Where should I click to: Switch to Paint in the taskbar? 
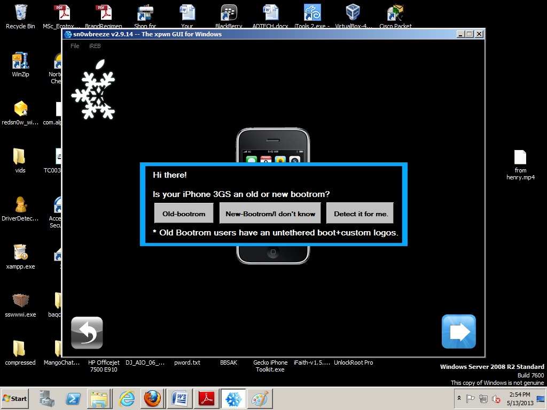coord(260,398)
